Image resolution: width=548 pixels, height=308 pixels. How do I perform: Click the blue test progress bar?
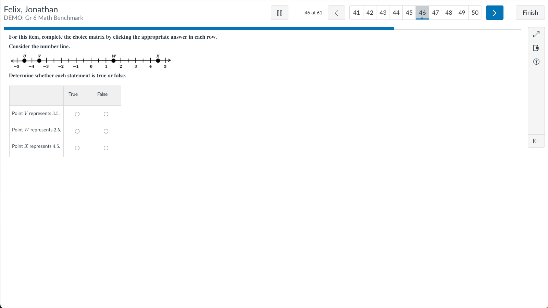coord(199,28)
